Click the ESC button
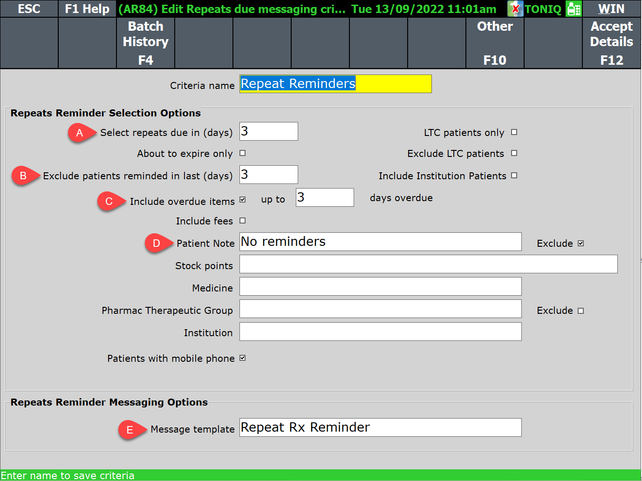This screenshot has width=642, height=481. pyautogui.click(x=29, y=9)
